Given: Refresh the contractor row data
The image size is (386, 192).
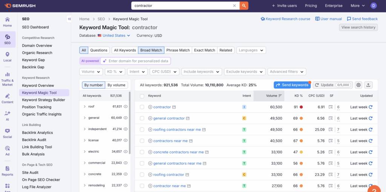Looking at the screenshot, I should 371,107.
